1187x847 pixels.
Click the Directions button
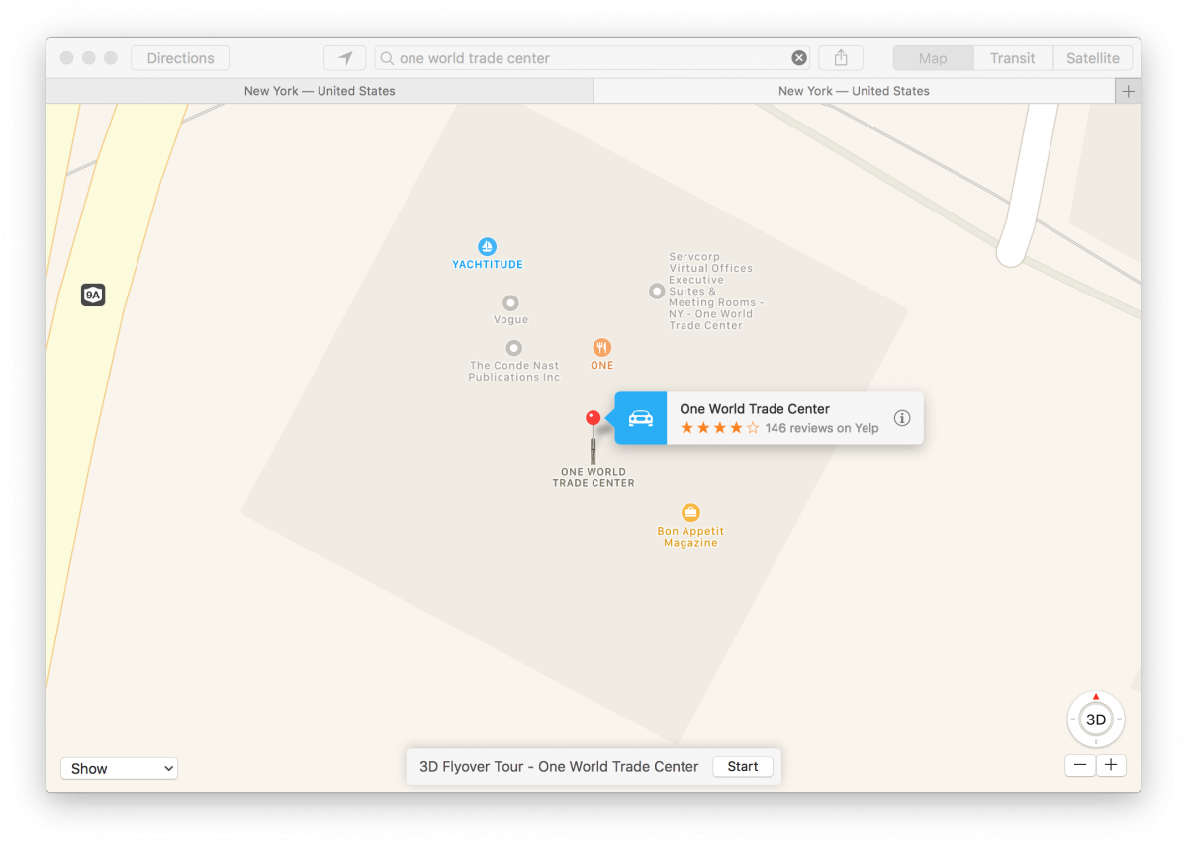tap(180, 57)
